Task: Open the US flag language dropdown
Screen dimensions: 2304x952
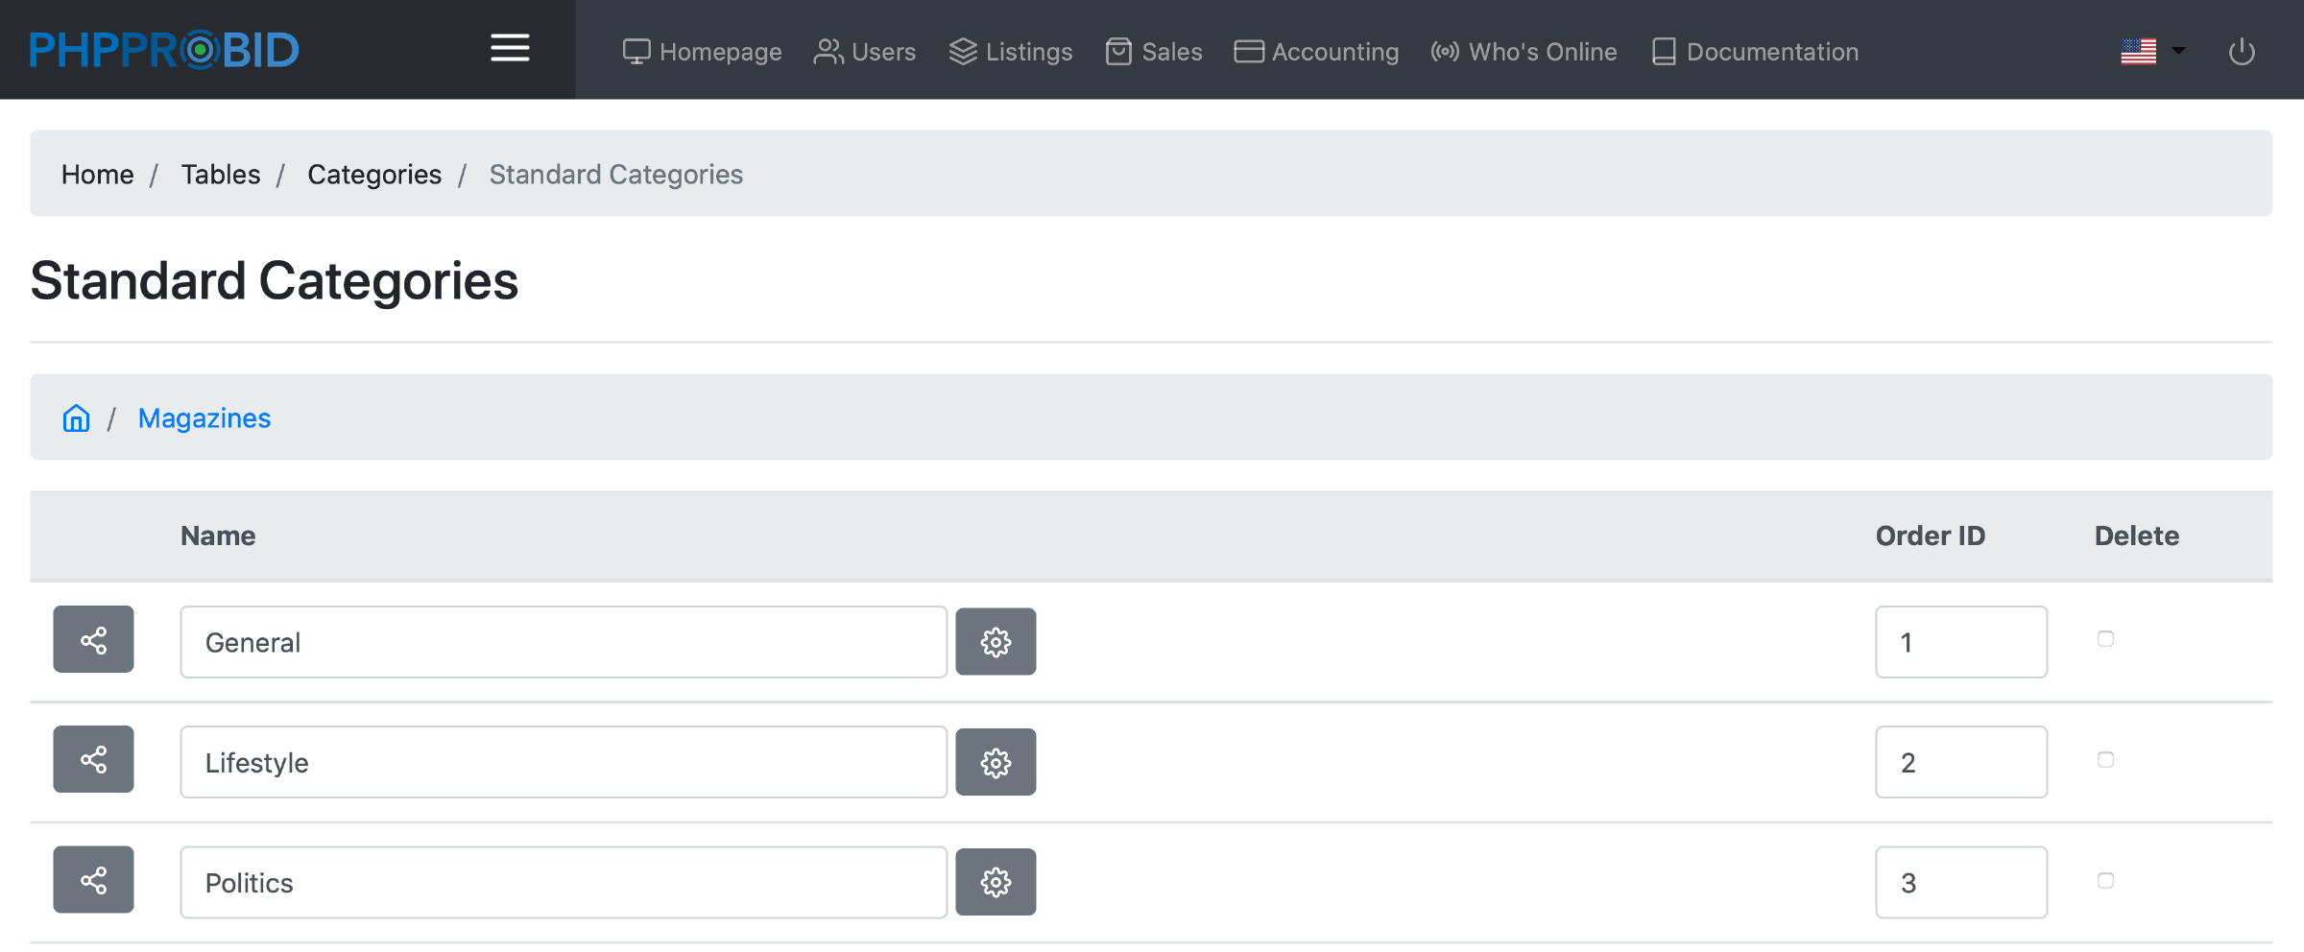Action: click(2152, 52)
